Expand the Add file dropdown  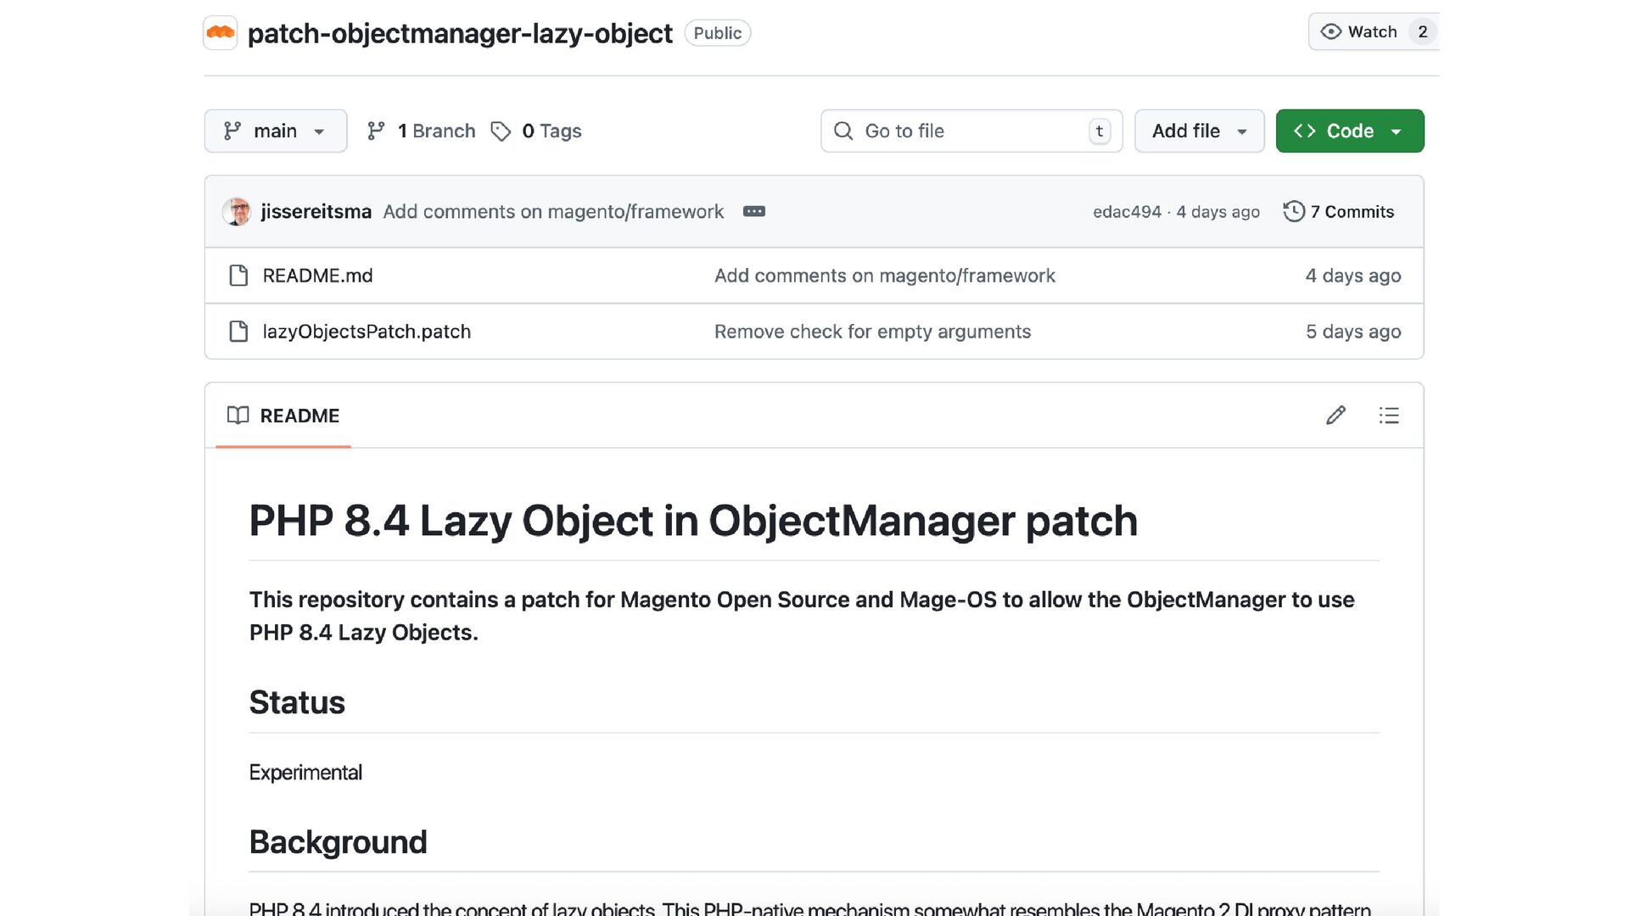click(x=1199, y=131)
